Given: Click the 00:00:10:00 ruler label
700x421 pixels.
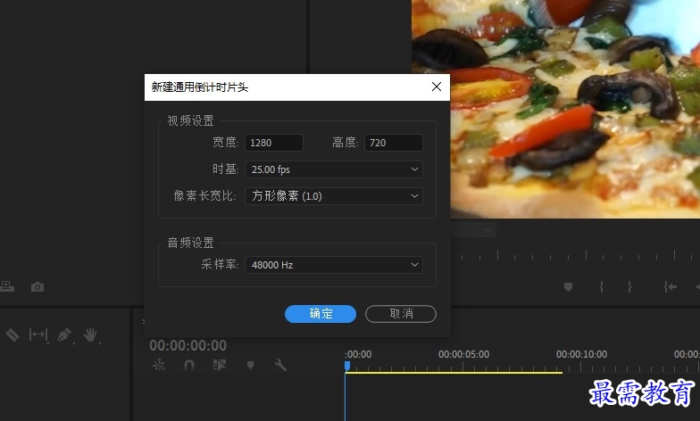Looking at the screenshot, I should coord(582,355).
